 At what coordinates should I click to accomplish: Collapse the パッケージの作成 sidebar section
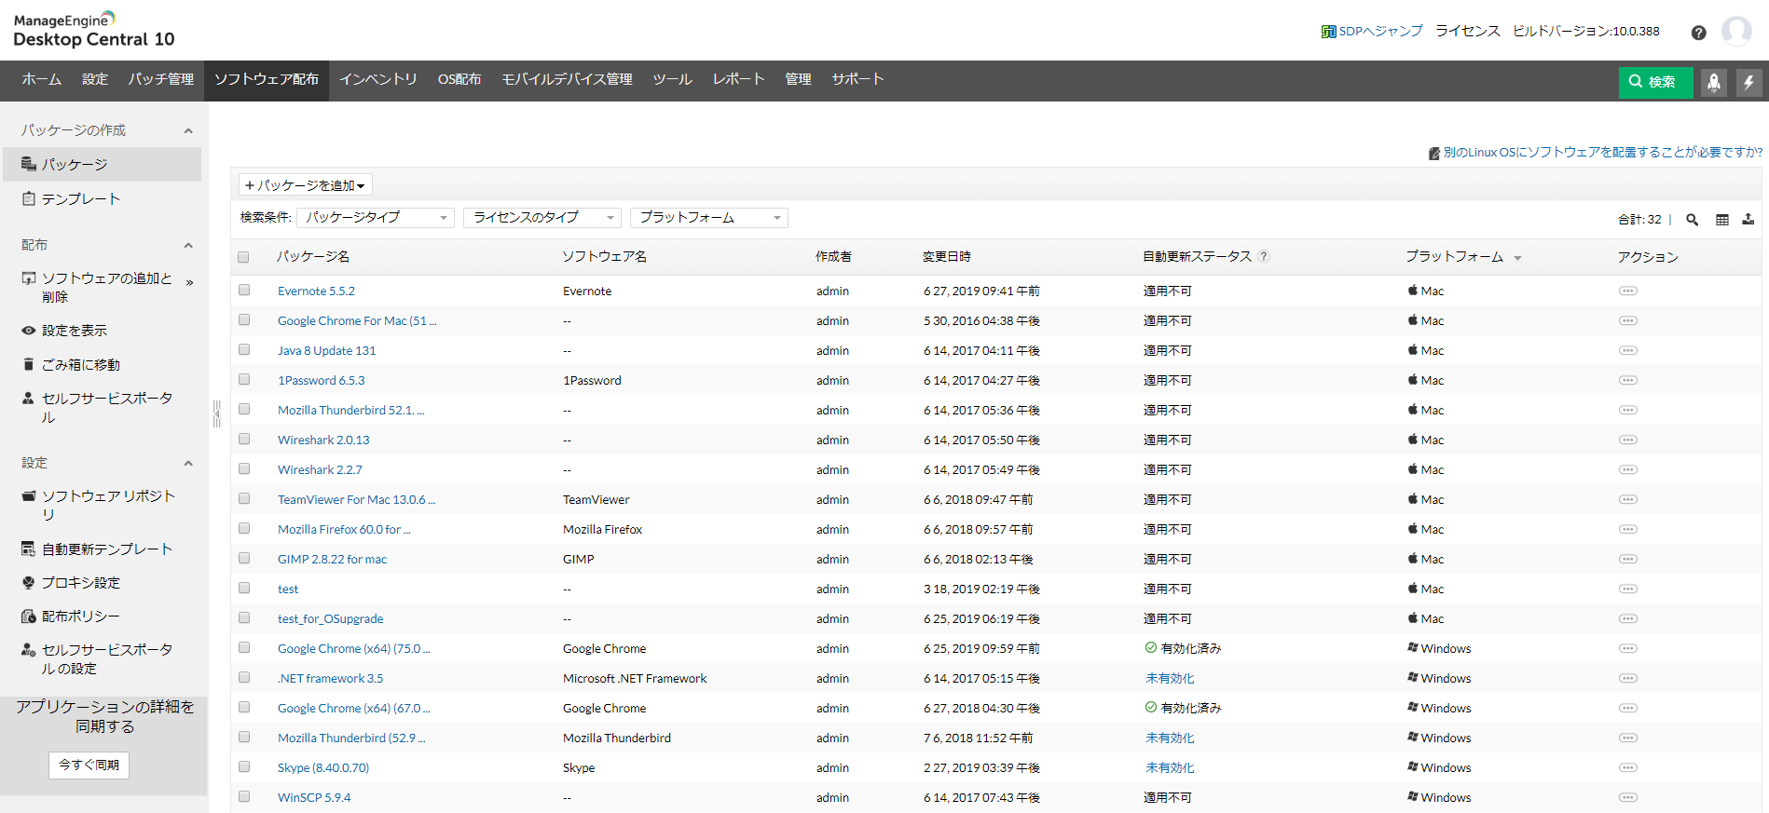coord(188,131)
